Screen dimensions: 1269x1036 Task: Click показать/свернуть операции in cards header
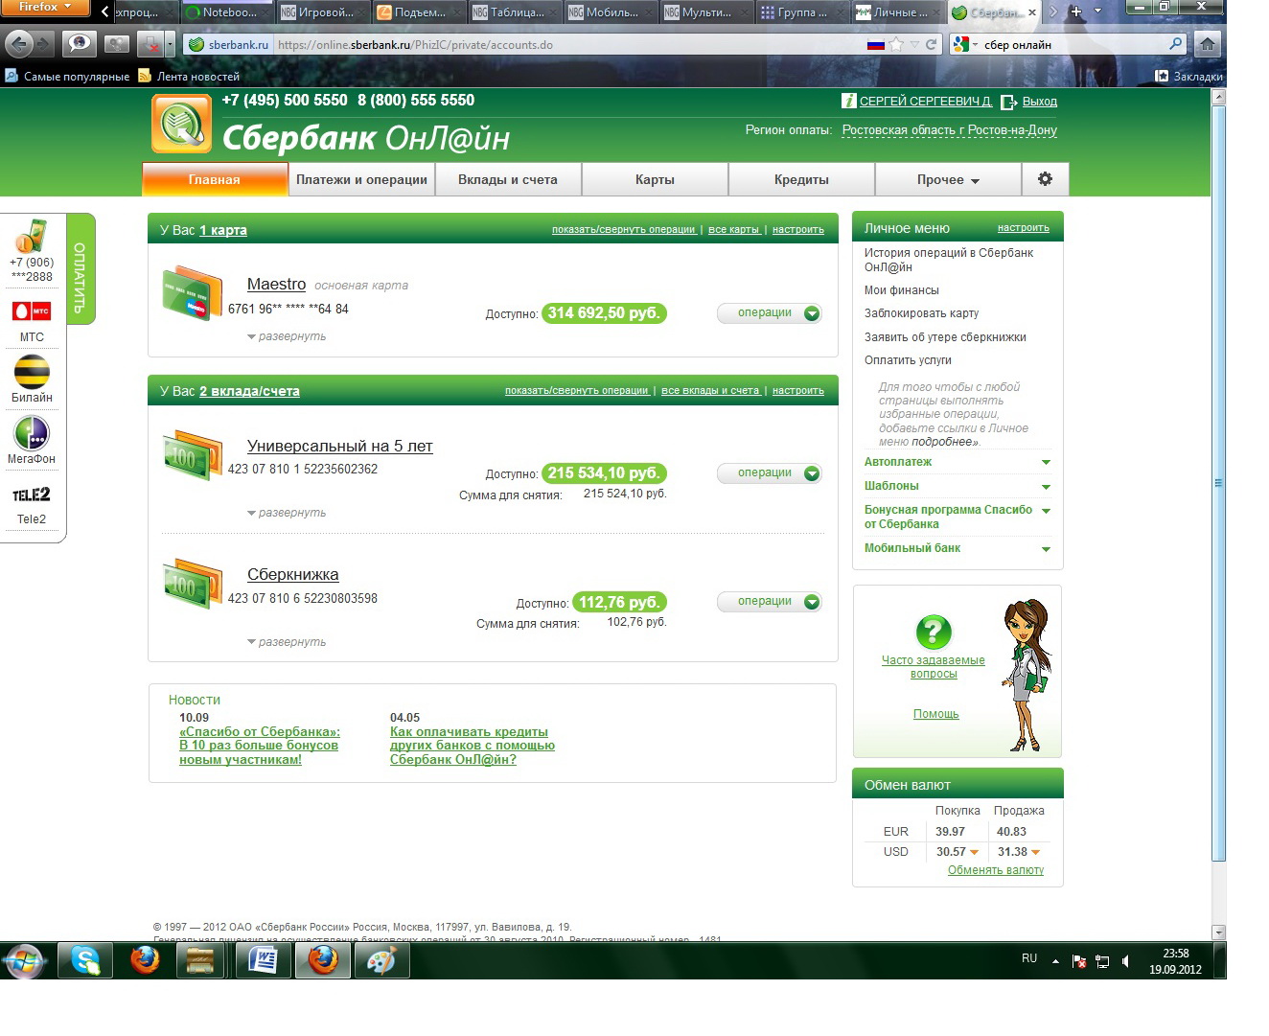pyautogui.click(x=624, y=230)
